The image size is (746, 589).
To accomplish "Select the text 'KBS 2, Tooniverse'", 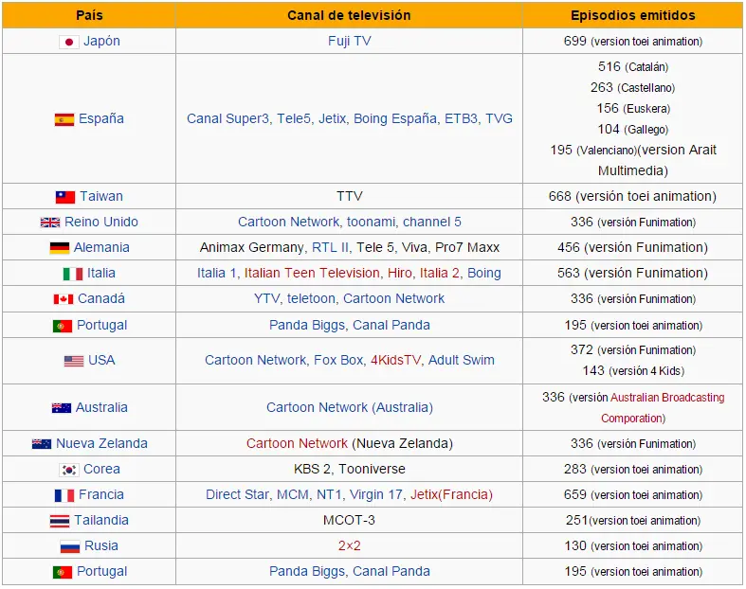I will point(349,469).
